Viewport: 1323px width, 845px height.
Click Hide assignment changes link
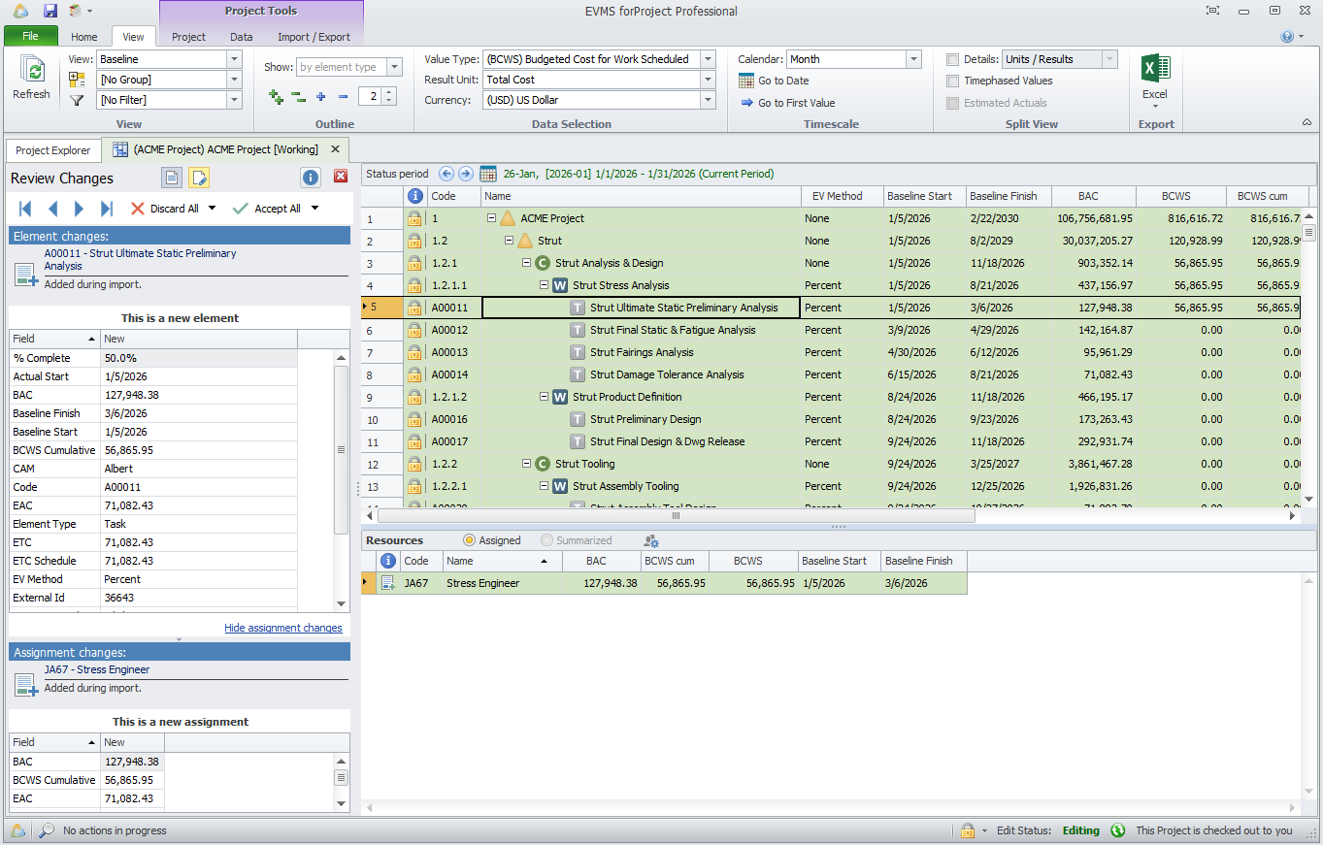(x=283, y=628)
